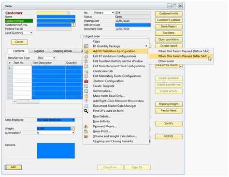Open the Autorization? dropdown
This screenshot has width=229, height=177.
[73, 133]
